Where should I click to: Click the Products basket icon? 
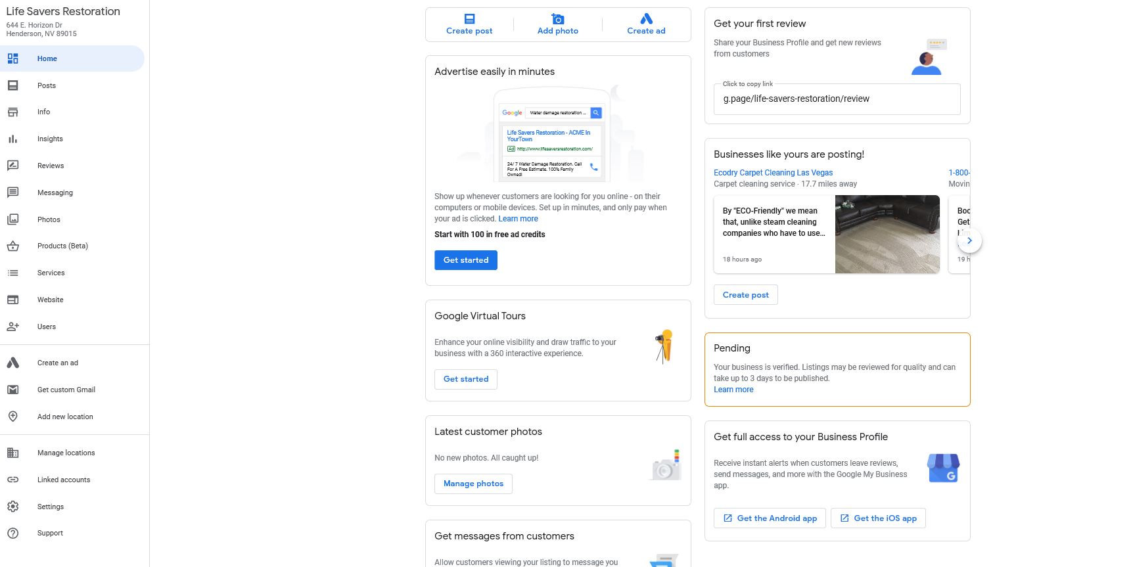(12, 246)
